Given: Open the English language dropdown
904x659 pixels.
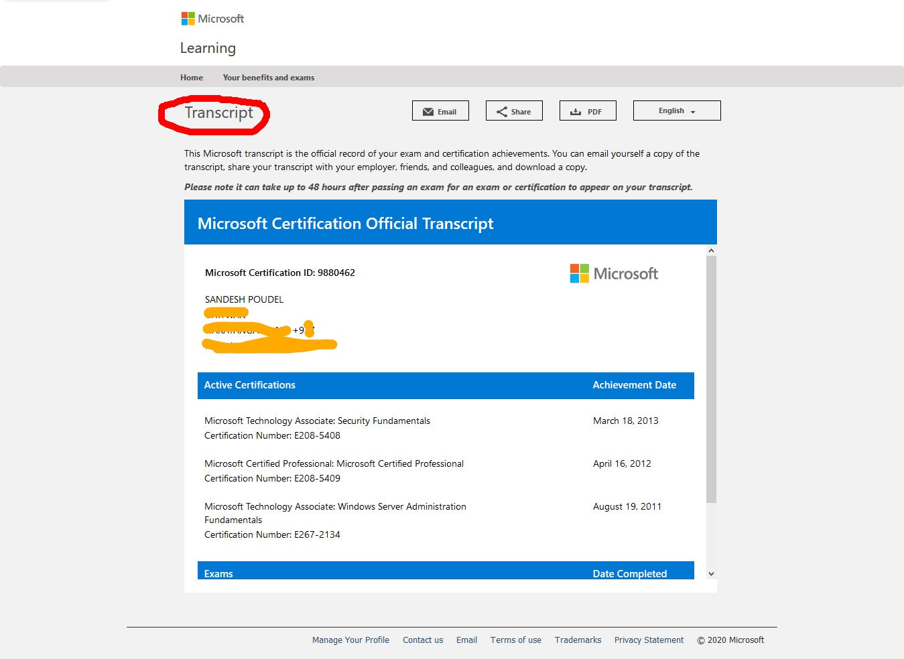Looking at the screenshot, I should coord(676,111).
